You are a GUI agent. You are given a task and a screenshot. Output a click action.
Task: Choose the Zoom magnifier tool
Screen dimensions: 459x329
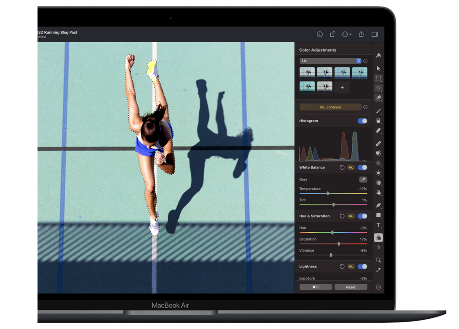(378, 260)
